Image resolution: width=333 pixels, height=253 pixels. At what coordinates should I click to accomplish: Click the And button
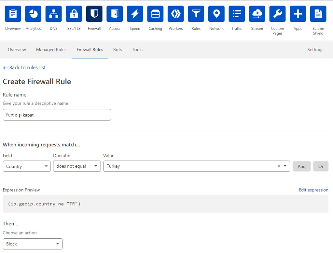(x=301, y=166)
